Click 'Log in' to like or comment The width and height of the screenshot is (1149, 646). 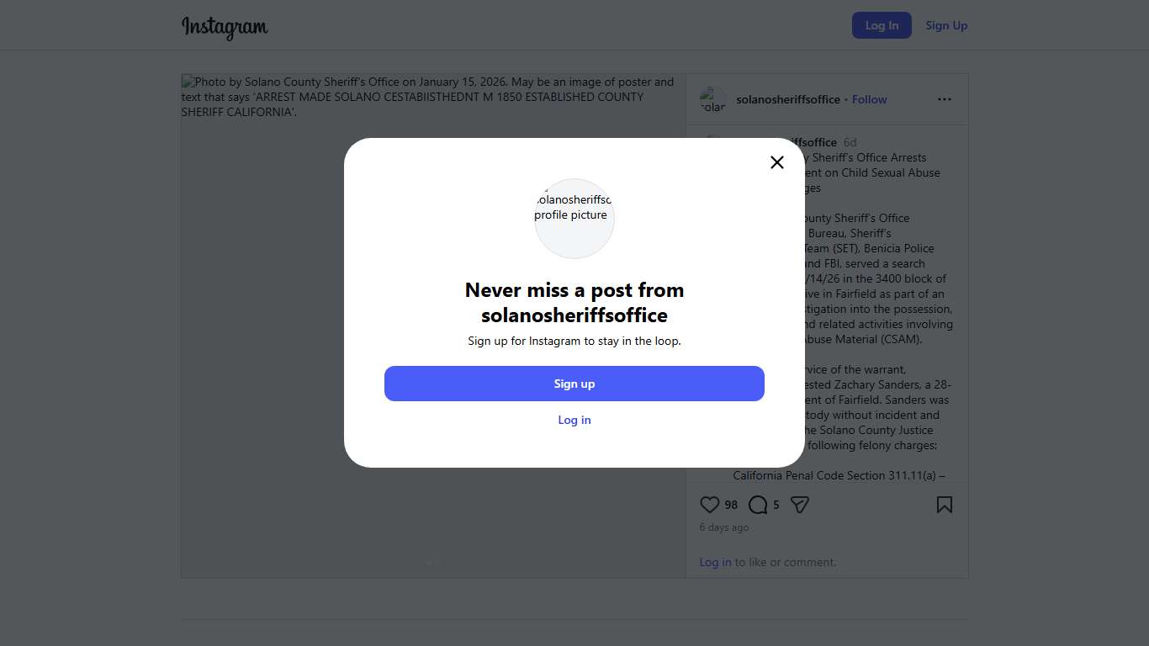[x=715, y=562]
